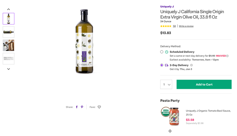Open the quantity dropdown
The width and height of the screenshot is (237, 136).
(166, 84)
